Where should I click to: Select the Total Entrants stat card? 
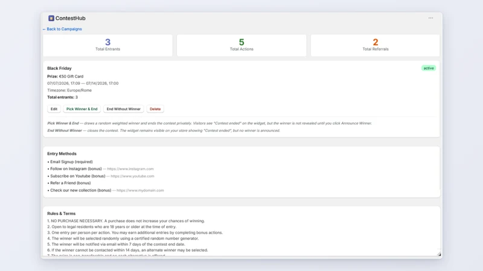point(108,45)
